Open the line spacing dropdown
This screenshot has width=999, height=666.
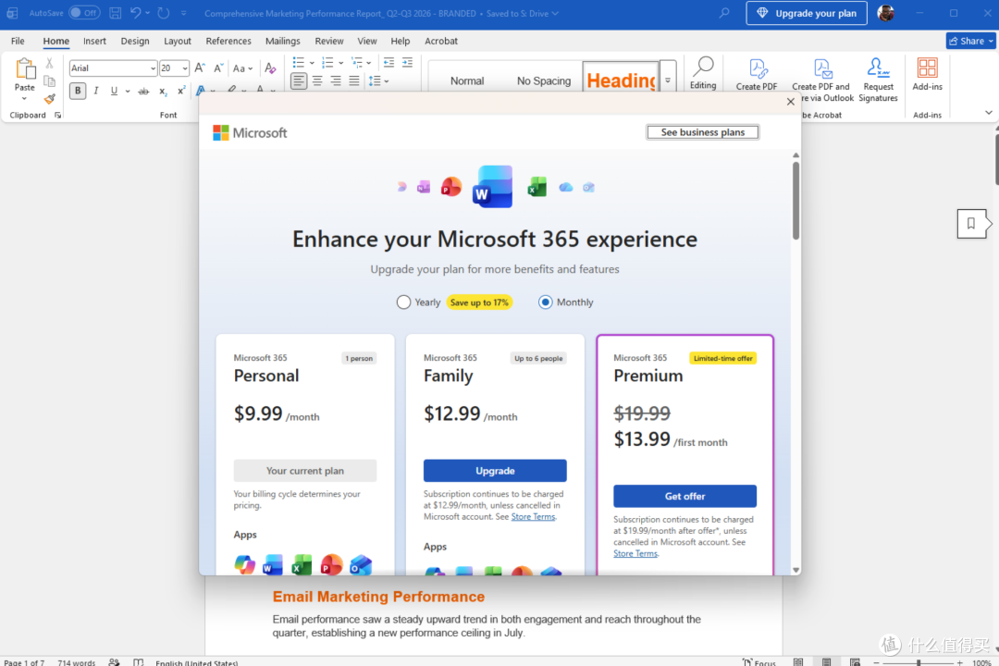coord(378,81)
